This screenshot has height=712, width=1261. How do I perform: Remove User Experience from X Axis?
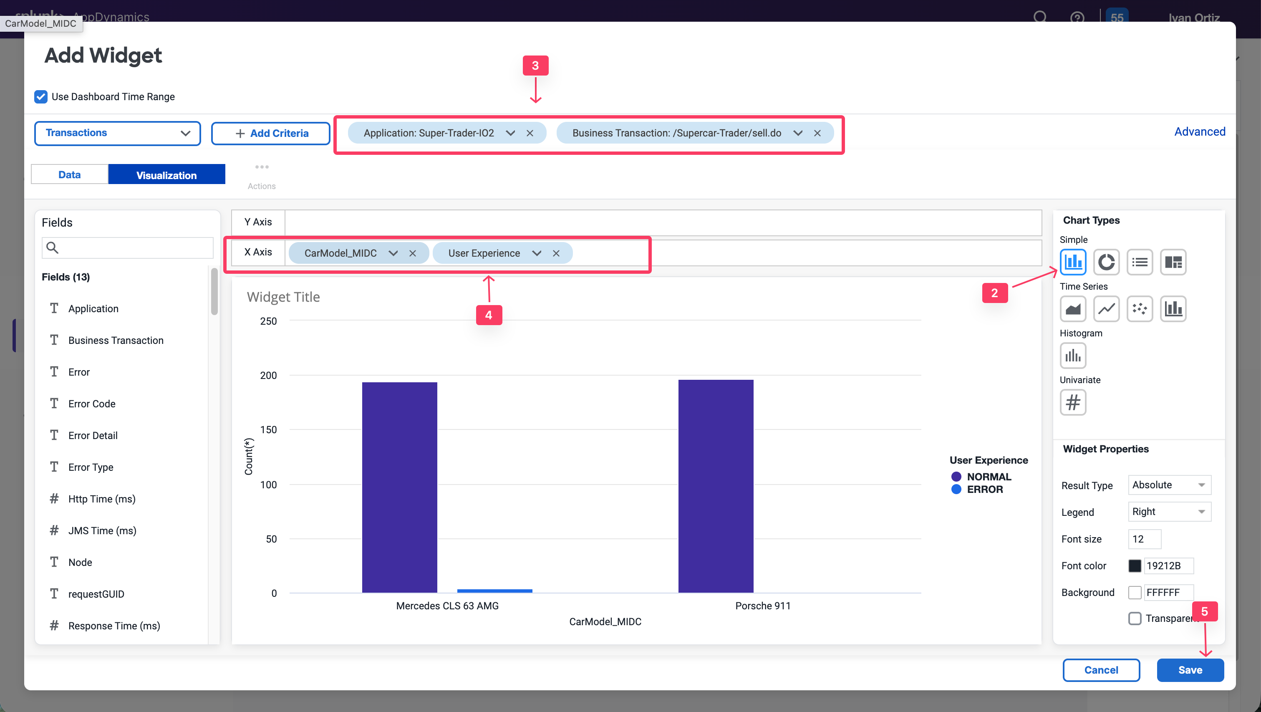coord(556,253)
